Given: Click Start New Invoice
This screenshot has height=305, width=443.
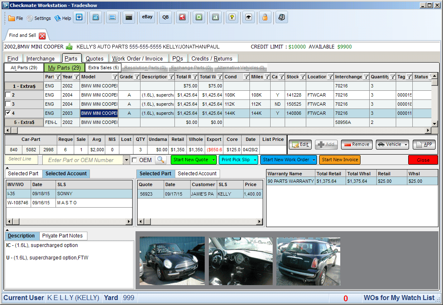Looking at the screenshot, I should (x=340, y=160).
